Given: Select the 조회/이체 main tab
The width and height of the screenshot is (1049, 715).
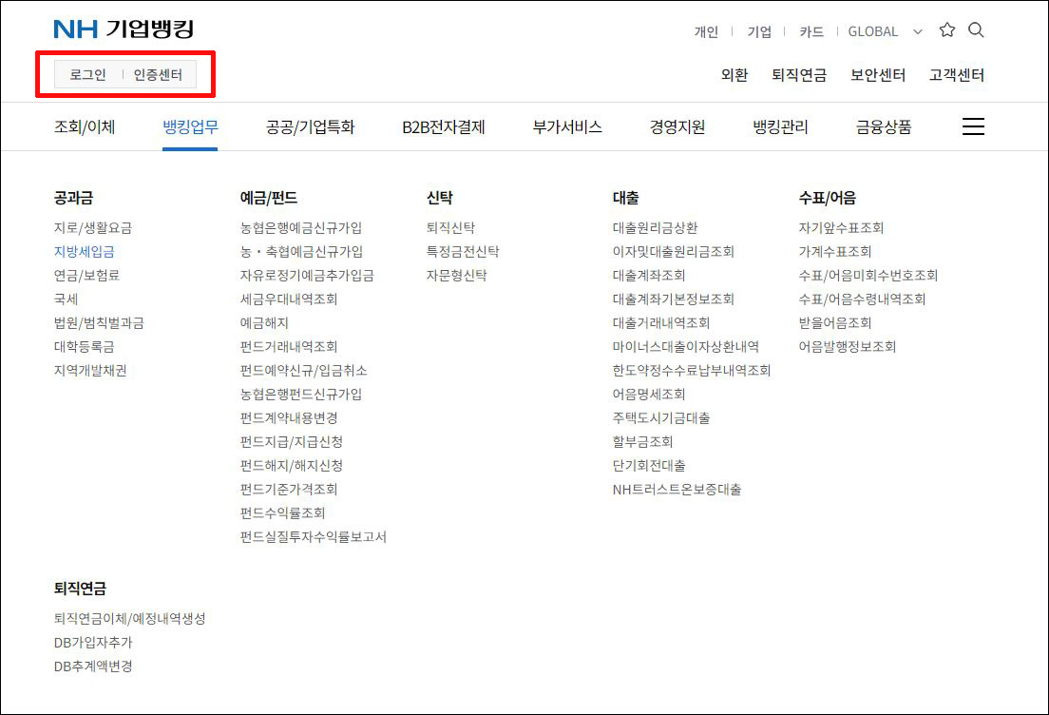Looking at the screenshot, I should (x=85, y=126).
